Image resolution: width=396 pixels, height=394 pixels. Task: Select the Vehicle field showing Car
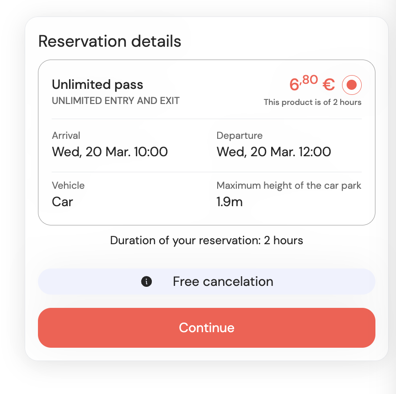tap(63, 202)
